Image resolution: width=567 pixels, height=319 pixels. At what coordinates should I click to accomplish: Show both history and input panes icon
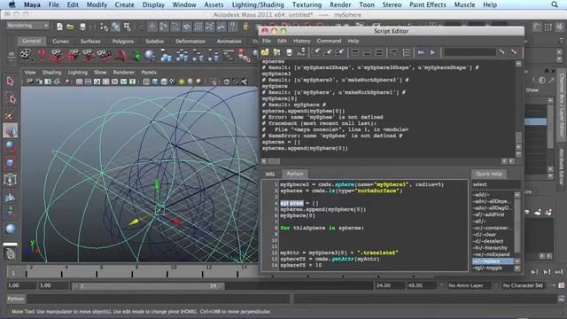tap(378, 52)
